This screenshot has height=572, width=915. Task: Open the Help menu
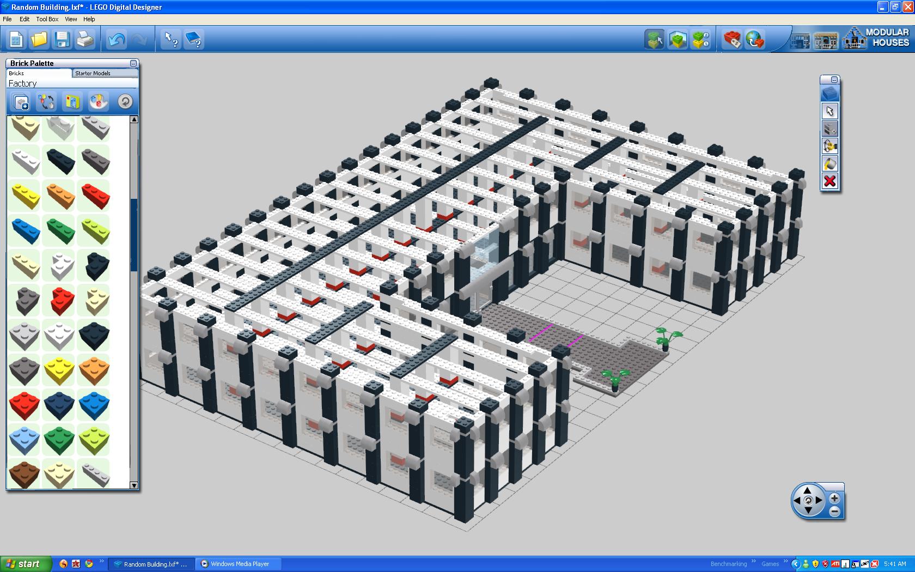tap(89, 19)
